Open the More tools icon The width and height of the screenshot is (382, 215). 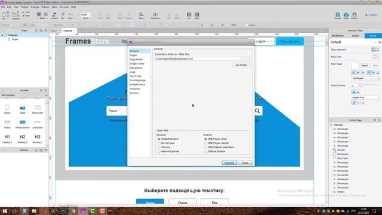click(70, 15)
